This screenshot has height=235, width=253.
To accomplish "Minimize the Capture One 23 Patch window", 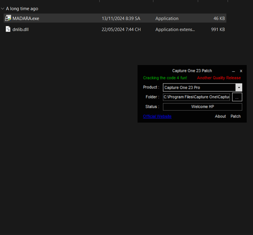I will click(x=233, y=71).
